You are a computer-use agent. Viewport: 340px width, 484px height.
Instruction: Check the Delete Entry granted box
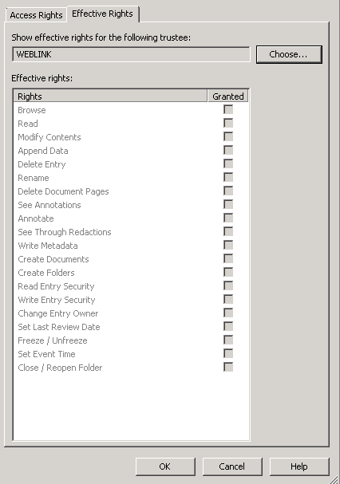(x=228, y=164)
